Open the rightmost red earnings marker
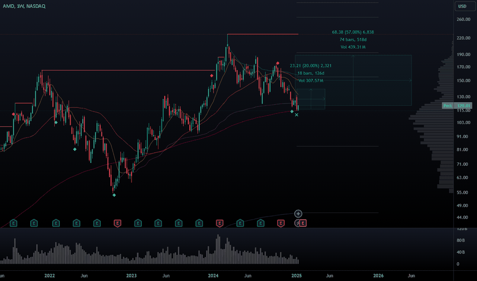Image resolution: width=477 pixels, height=281 pixels. pyautogui.click(x=303, y=223)
